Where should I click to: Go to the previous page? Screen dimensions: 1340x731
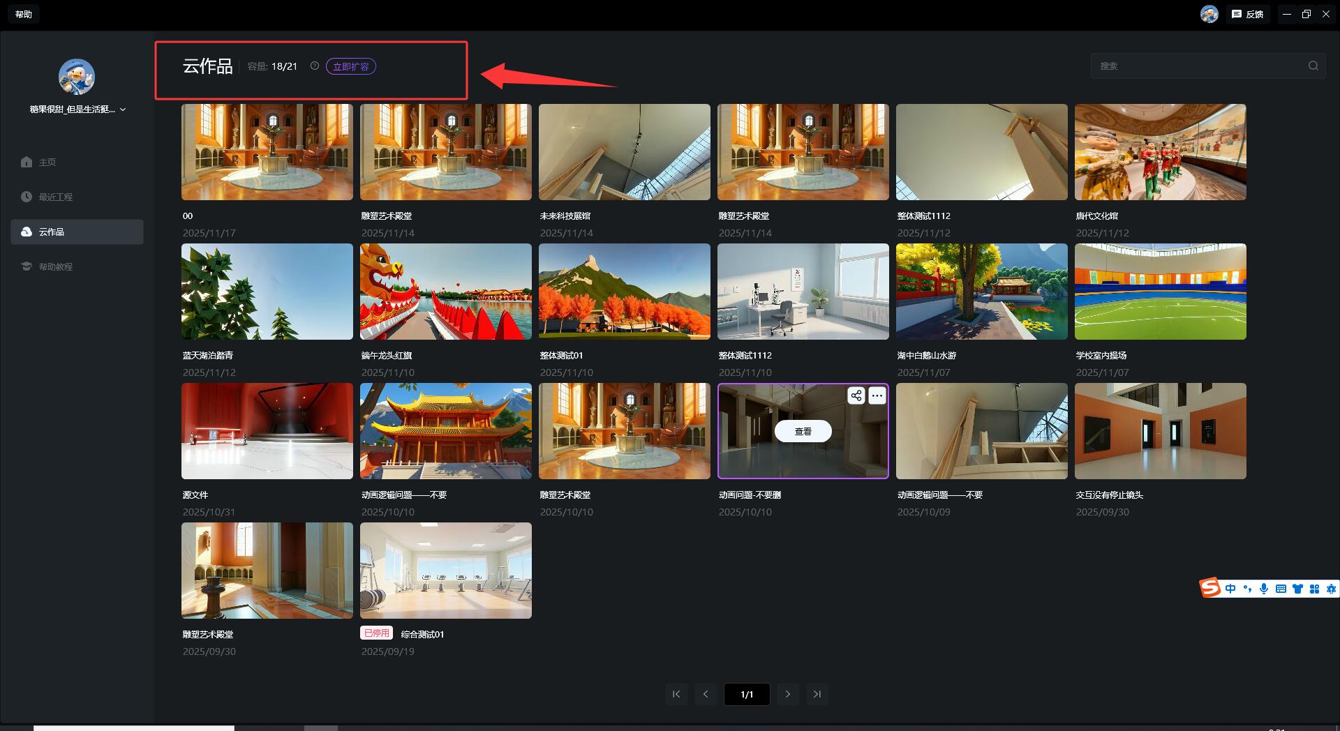[x=706, y=694]
